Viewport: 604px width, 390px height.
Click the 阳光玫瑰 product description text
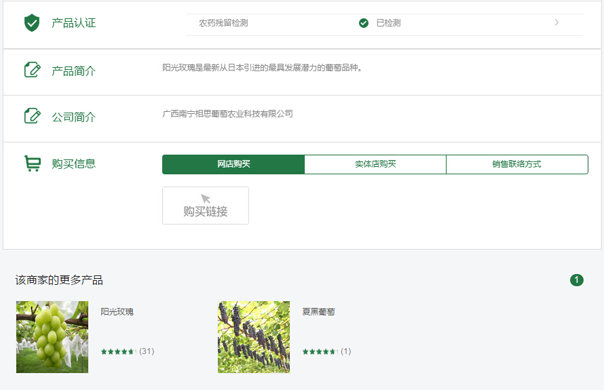[x=262, y=68]
